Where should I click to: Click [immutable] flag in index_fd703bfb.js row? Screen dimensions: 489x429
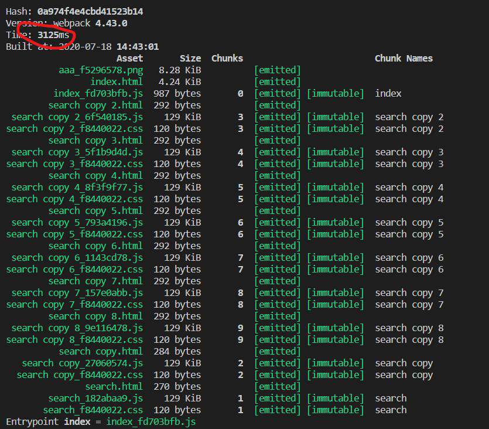[x=335, y=94]
